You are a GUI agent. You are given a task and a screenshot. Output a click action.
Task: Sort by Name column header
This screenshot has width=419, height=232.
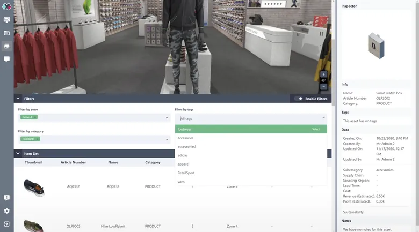click(113, 162)
